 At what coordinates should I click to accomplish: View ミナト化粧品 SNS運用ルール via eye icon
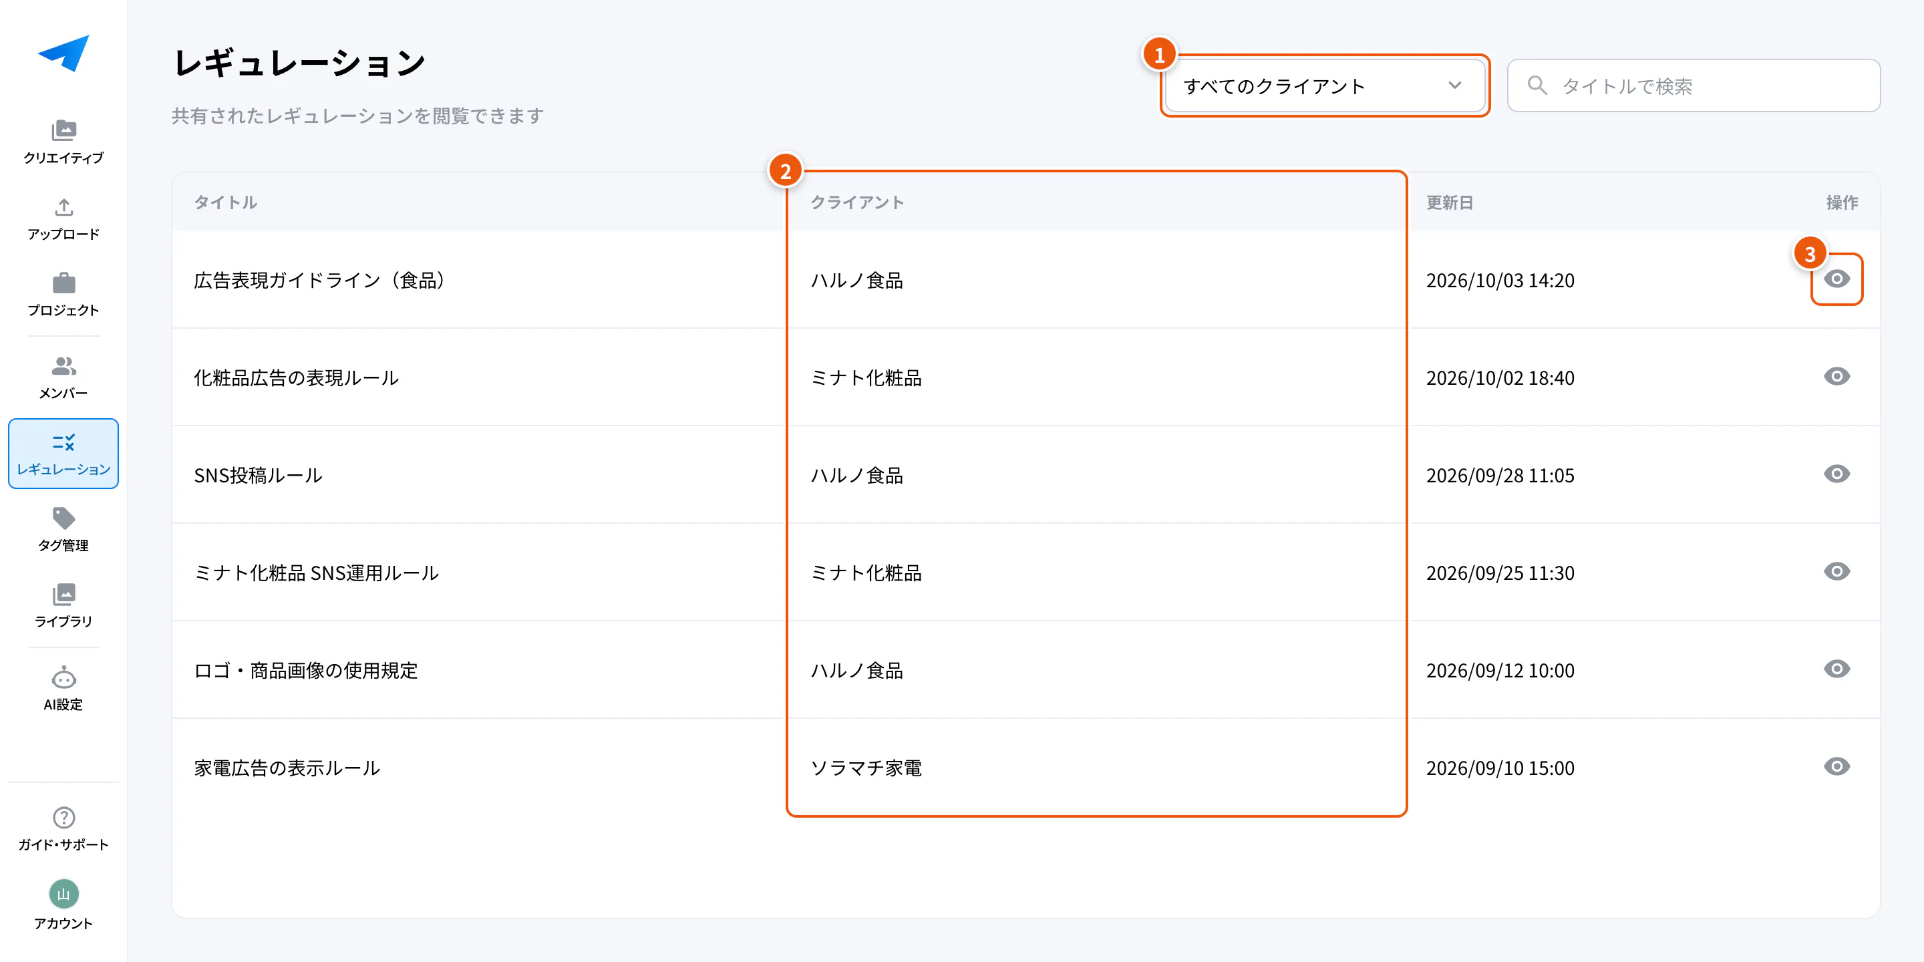click(x=1836, y=571)
